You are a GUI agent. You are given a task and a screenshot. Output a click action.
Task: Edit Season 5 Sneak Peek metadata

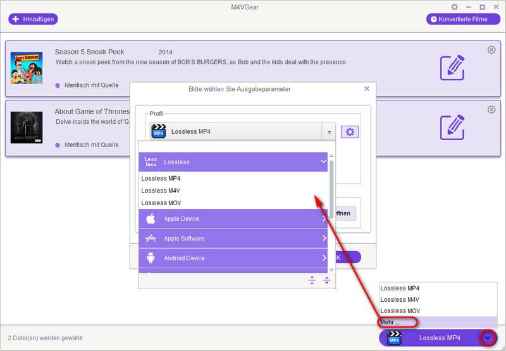tap(452, 68)
